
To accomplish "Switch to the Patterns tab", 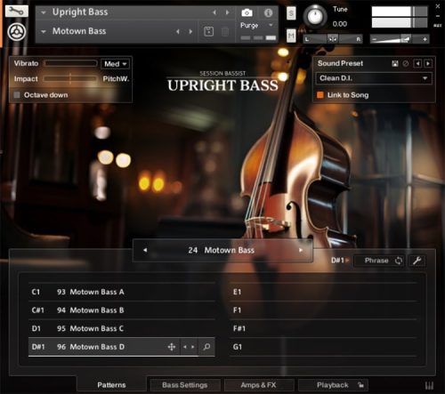I will (x=111, y=385).
